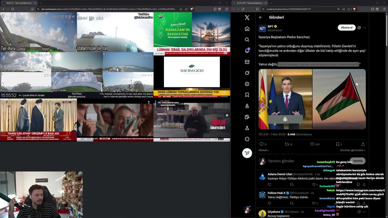
Task: Click the Tel-Aviv Central Airport camera feed
Action: 38,32
